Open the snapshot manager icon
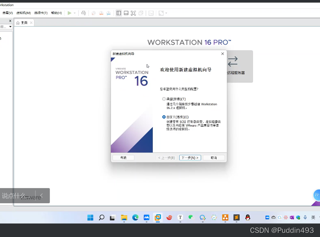320x237 pixels. 109,13
